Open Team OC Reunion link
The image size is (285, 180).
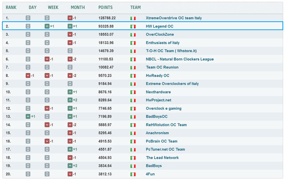coord(162,67)
